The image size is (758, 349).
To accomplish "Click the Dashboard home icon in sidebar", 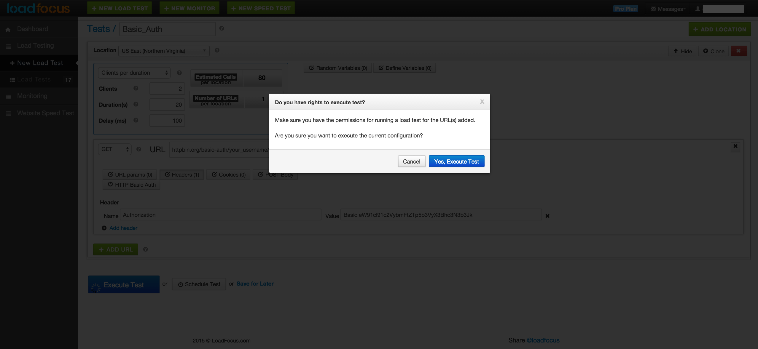I will tap(8, 29).
